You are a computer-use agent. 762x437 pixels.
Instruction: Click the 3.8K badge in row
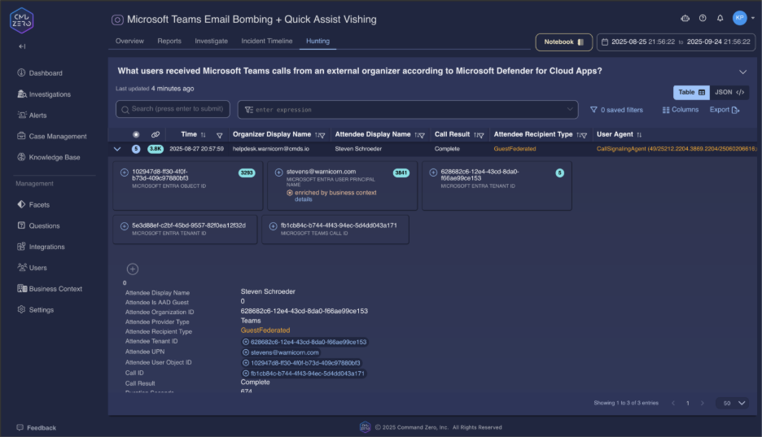[155, 149]
